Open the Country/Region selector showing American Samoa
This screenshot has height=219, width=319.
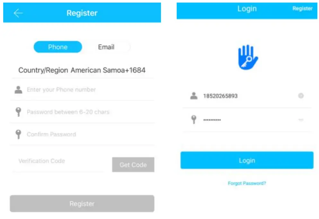point(82,70)
